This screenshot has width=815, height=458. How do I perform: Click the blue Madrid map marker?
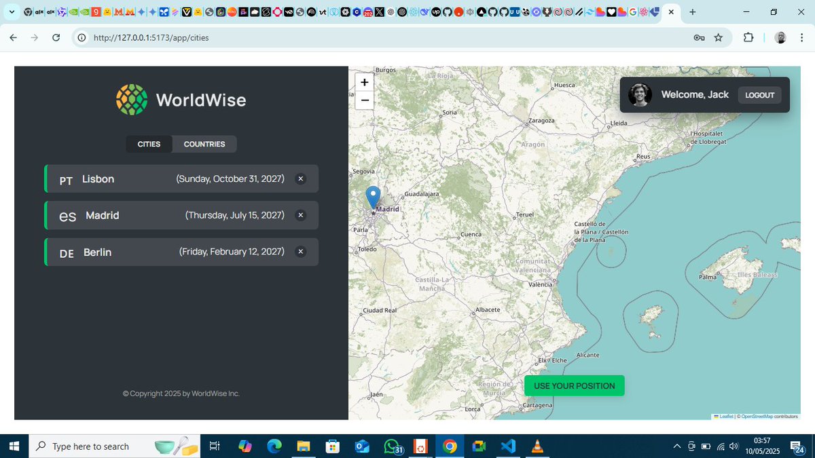pos(373,197)
